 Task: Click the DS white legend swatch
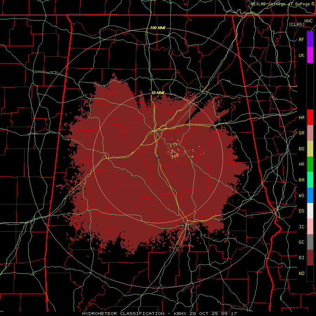tap(310, 211)
